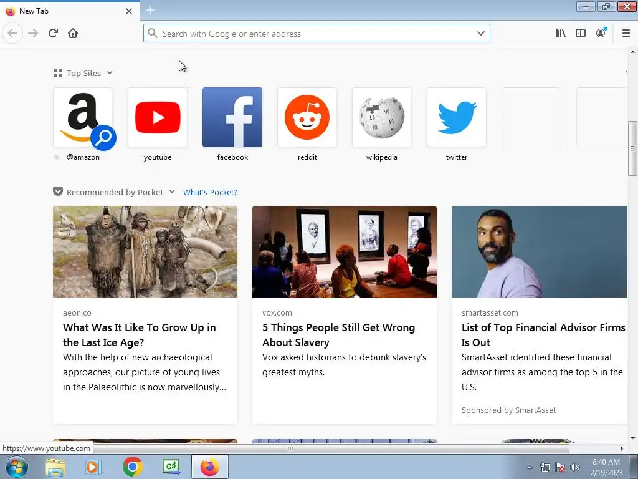Click the Sponsored by SmartAsset text
This screenshot has width=638, height=479.
point(508,410)
